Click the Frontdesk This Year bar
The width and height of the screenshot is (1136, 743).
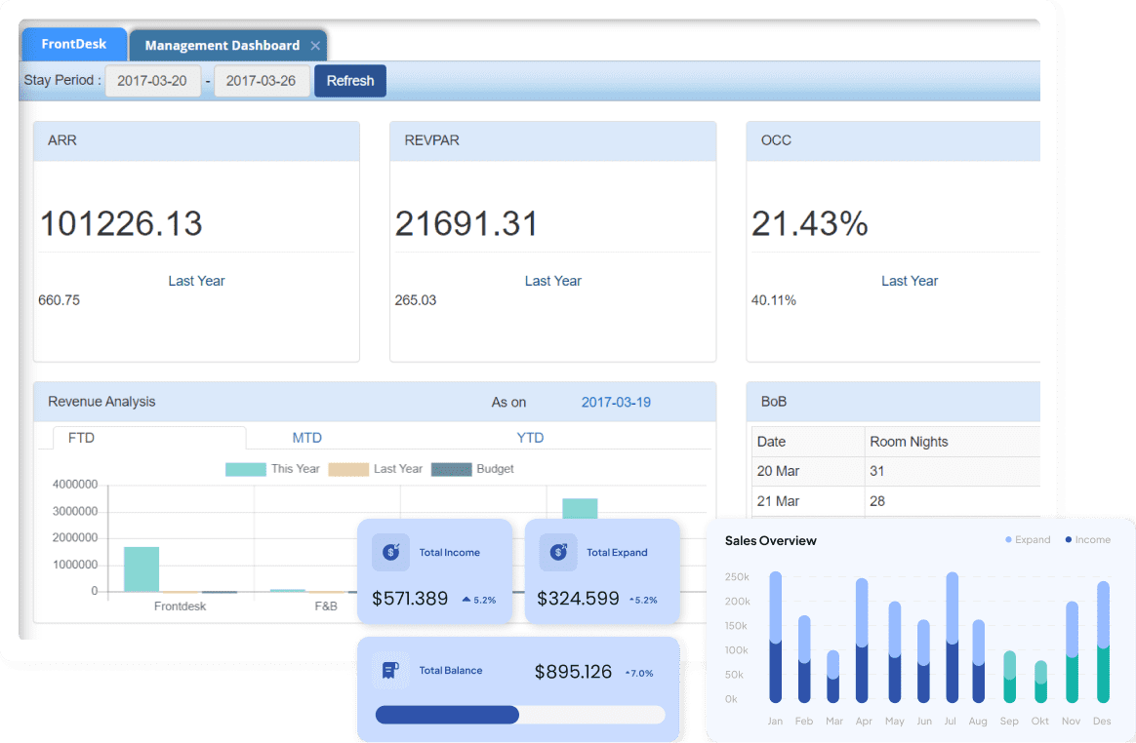pyautogui.click(x=142, y=569)
